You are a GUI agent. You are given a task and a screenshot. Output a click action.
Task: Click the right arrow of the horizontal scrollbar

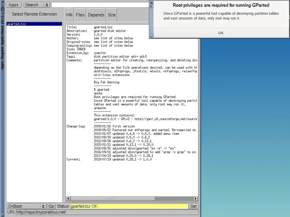point(195,199)
